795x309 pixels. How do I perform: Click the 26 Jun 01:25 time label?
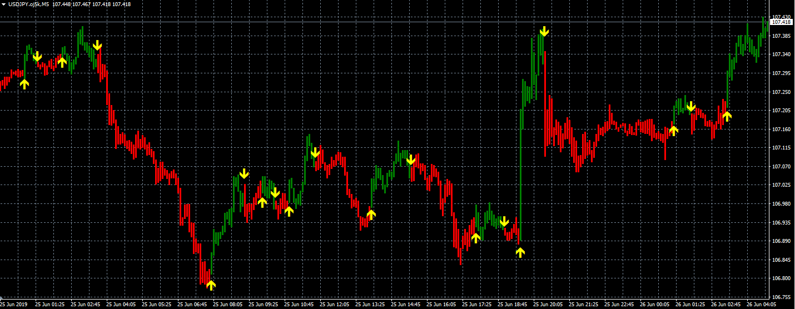[x=690, y=305]
